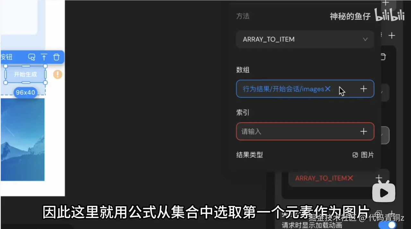Select the 开始生成 button on canvas

[x=25, y=74]
